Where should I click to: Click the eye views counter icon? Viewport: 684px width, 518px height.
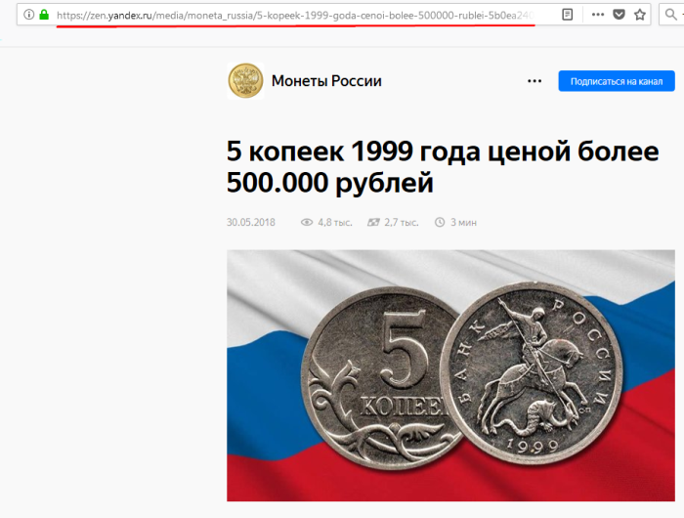point(307,223)
